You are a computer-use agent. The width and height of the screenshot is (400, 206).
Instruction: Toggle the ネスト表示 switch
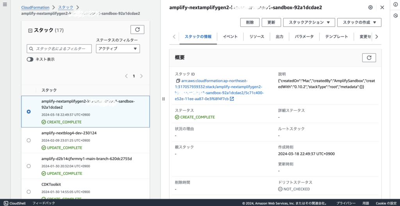pyautogui.click(x=30, y=59)
